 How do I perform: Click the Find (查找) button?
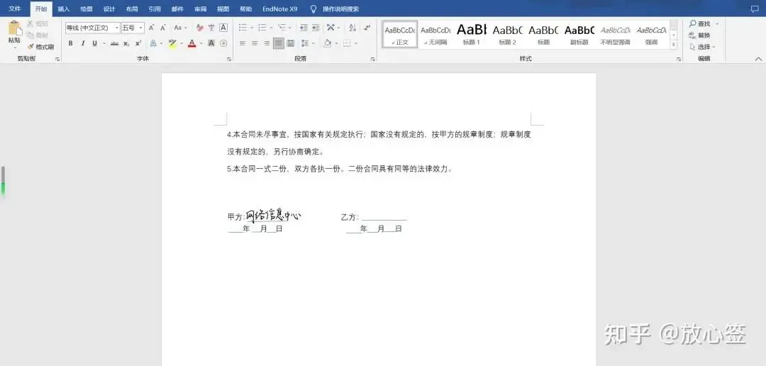click(700, 23)
